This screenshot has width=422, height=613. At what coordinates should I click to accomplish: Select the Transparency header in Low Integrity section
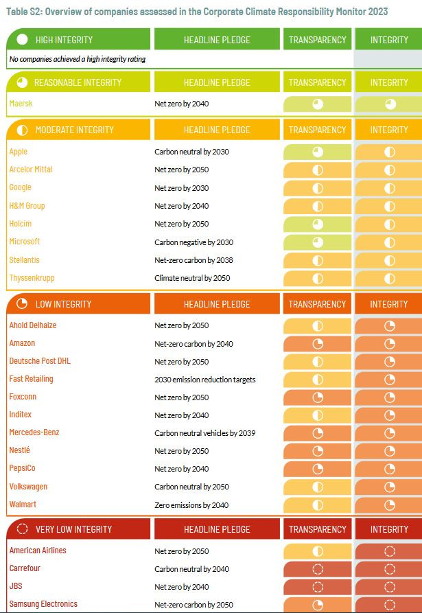point(318,304)
